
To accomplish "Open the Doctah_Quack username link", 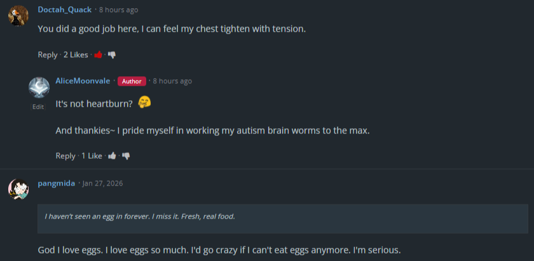I will tap(64, 10).
